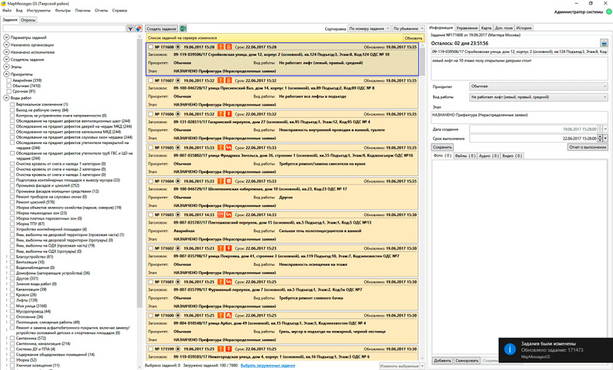
Task: Click the second orange icon on task 171608
Action: click(228, 47)
